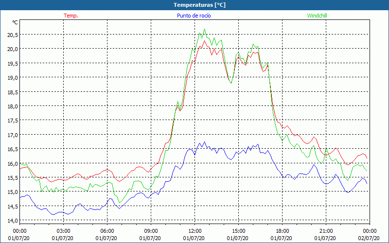Click the '20,5' temperature axis value
This screenshot has width=389, height=243.
13,35
